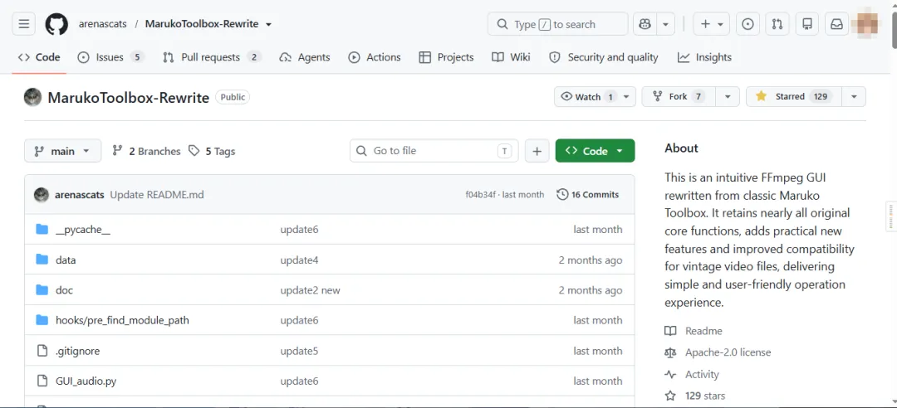The height and width of the screenshot is (408, 897).
Task: Select the Code tab
Action: tap(40, 57)
